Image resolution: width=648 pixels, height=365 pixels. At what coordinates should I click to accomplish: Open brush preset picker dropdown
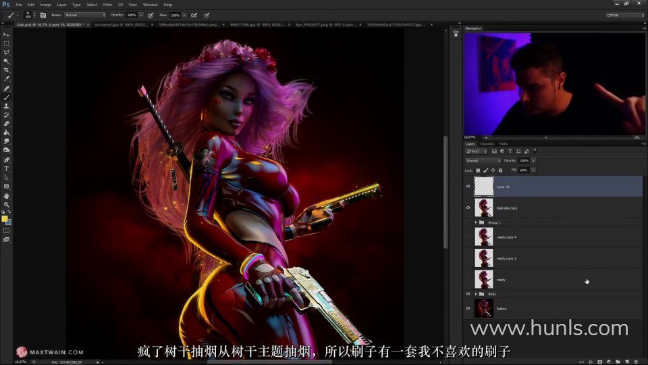(34, 16)
